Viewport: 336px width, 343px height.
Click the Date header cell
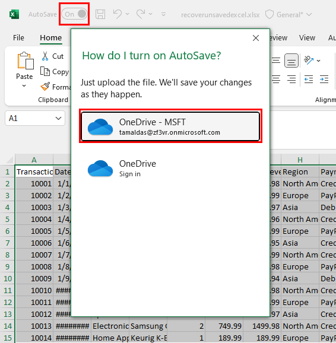(x=62, y=172)
